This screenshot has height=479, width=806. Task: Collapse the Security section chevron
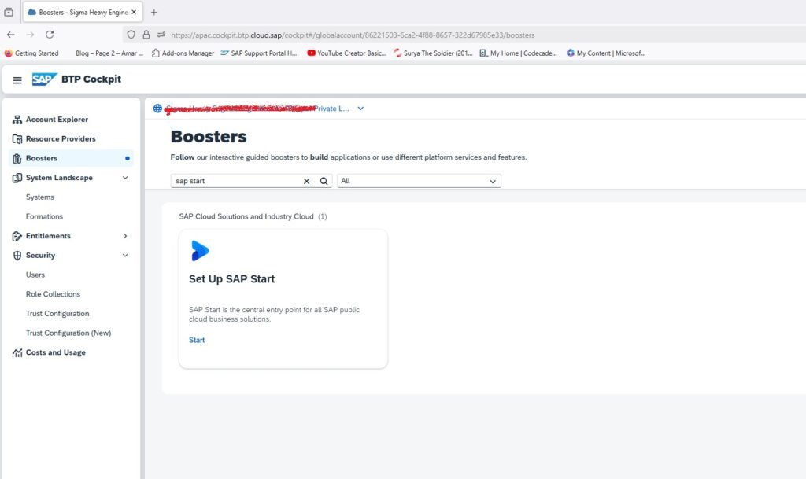click(125, 256)
